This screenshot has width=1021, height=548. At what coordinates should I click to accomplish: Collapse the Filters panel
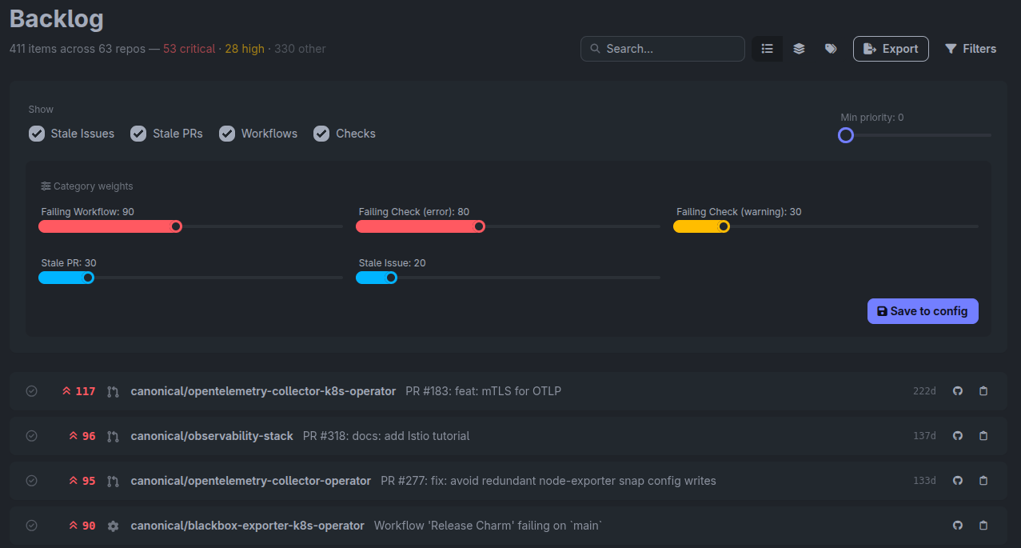(971, 49)
